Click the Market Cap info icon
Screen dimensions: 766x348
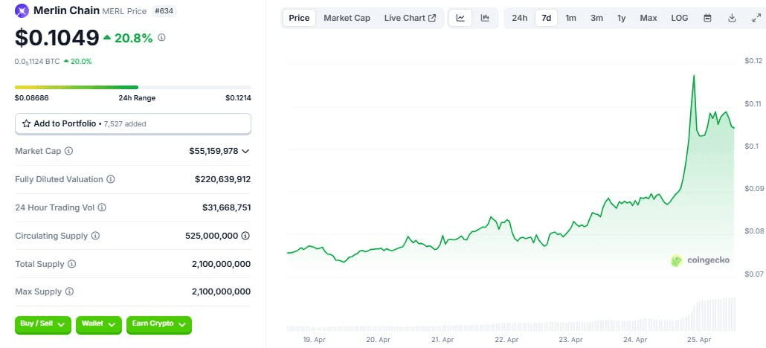tap(69, 151)
